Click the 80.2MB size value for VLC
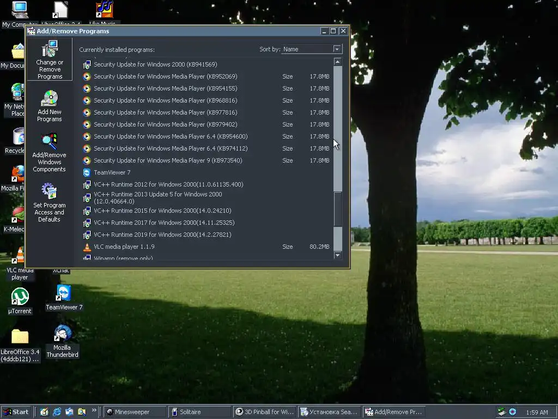The height and width of the screenshot is (419, 558). click(x=319, y=247)
